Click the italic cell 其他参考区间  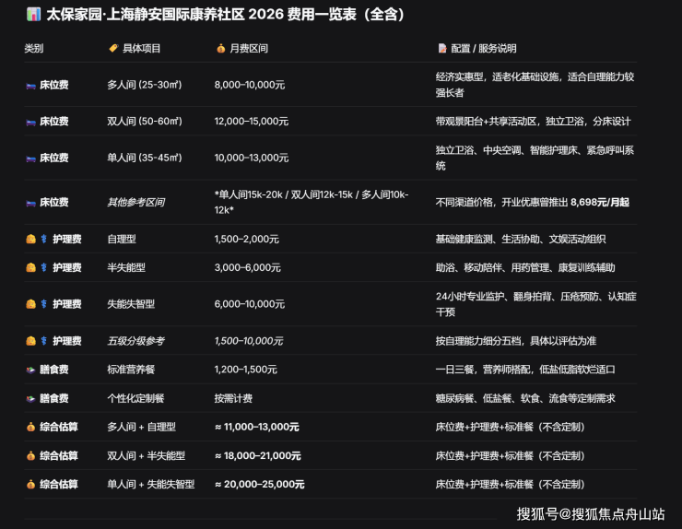(136, 202)
